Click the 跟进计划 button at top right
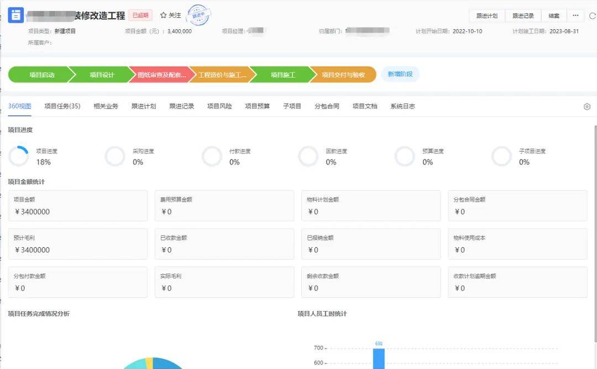Image resolution: width=597 pixels, height=369 pixels. (x=487, y=16)
